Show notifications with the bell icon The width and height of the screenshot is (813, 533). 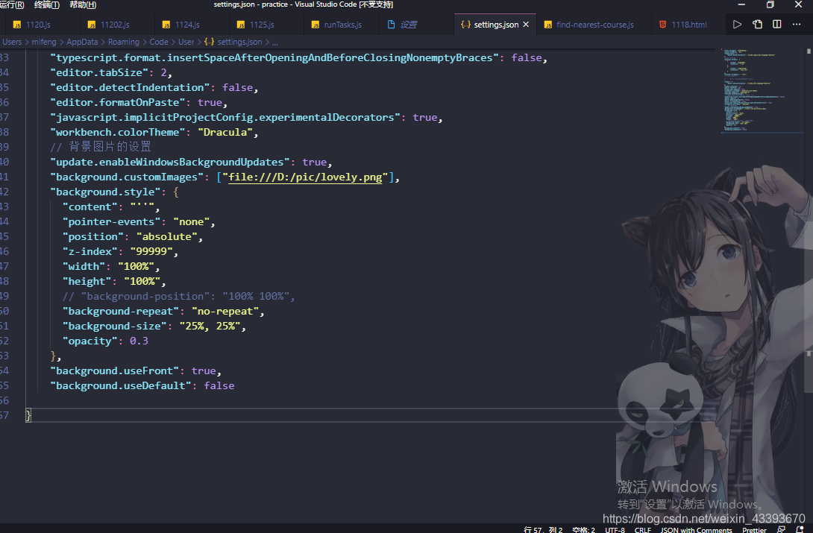(800, 529)
